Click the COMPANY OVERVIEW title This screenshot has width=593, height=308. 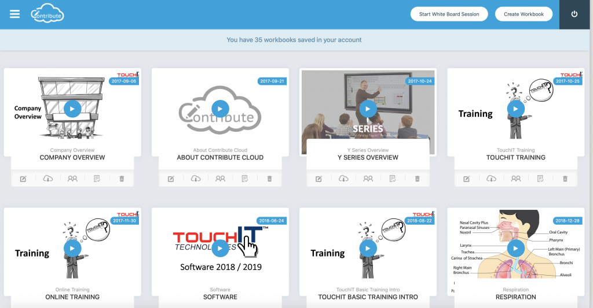pyautogui.click(x=72, y=157)
